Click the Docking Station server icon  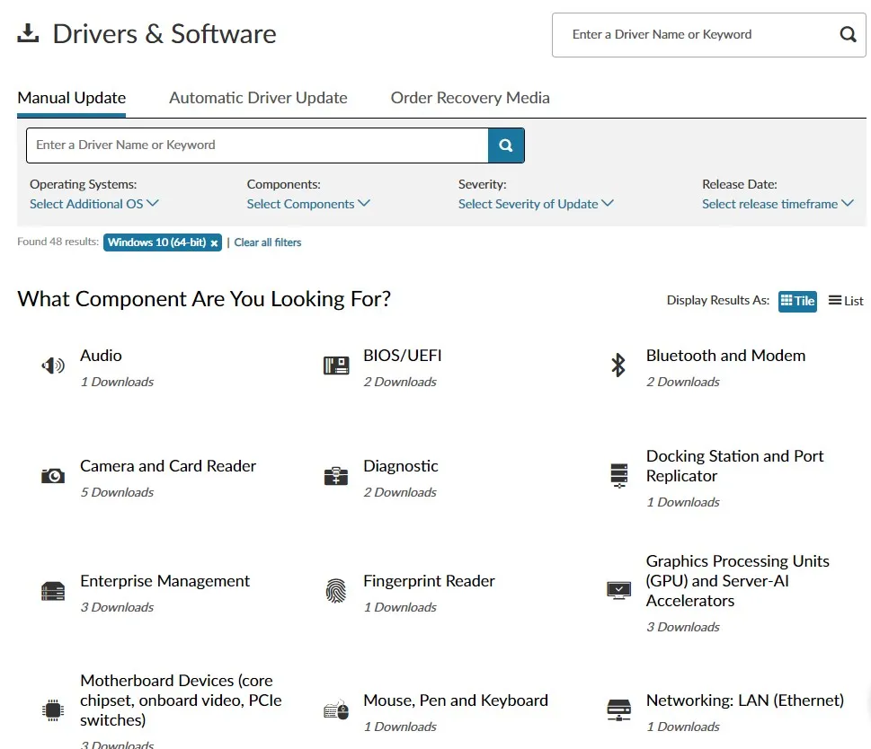click(618, 475)
